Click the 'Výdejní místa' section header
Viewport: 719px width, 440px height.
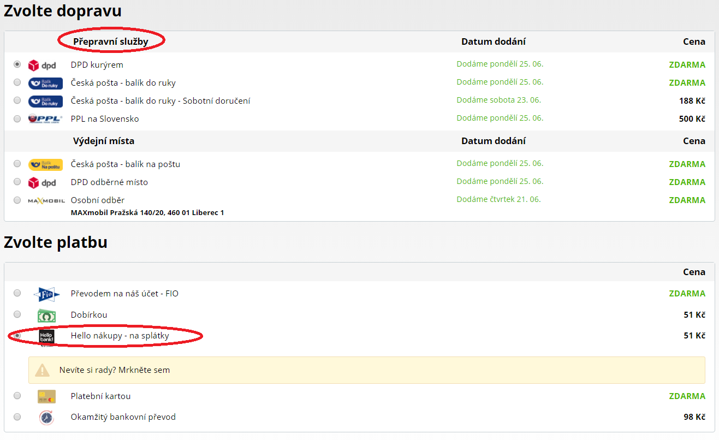104,141
